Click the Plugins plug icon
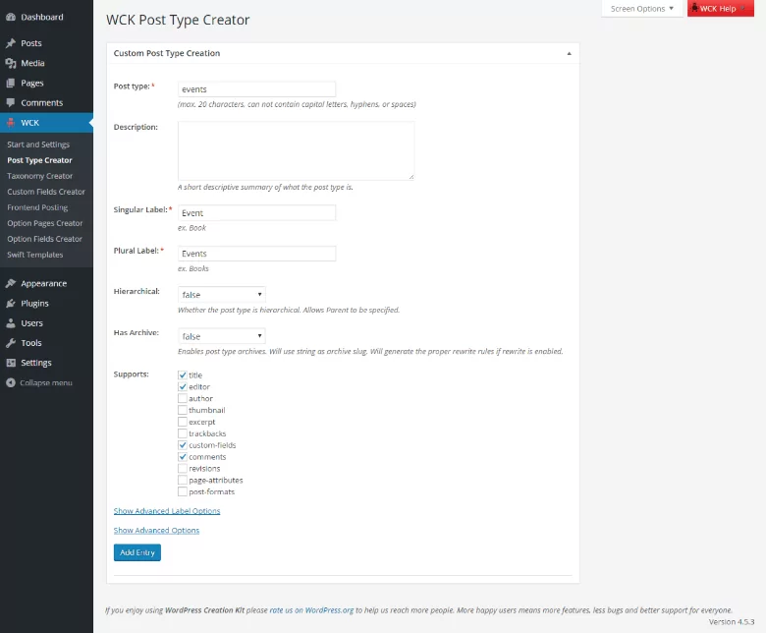This screenshot has height=633, width=766. [x=11, y=304]
